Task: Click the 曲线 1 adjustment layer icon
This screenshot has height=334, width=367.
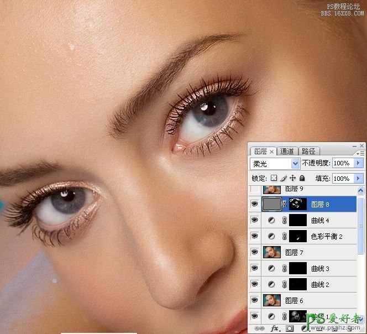Action: [x=271, y=316]
